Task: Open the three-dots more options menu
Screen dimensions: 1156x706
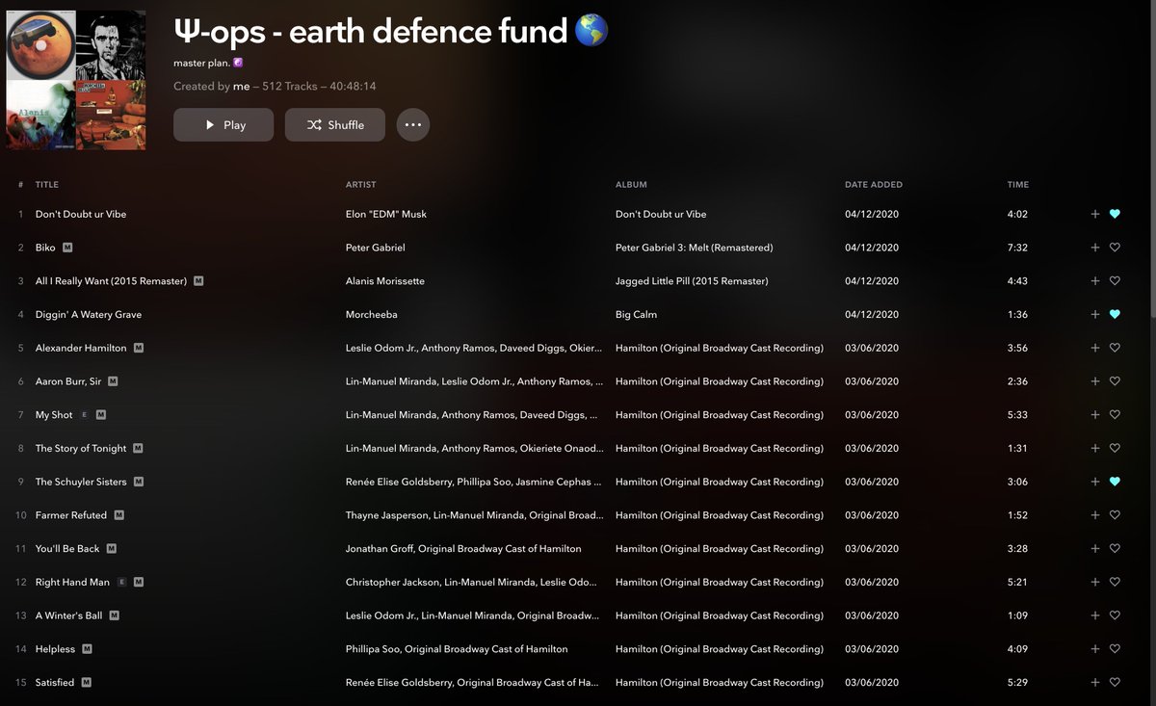Action: (x=413, y=125)
